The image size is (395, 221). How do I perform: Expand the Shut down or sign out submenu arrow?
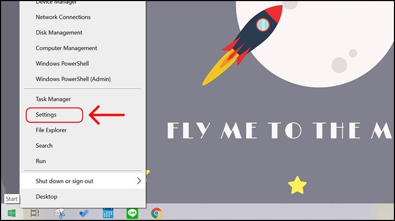coord(139,181)
